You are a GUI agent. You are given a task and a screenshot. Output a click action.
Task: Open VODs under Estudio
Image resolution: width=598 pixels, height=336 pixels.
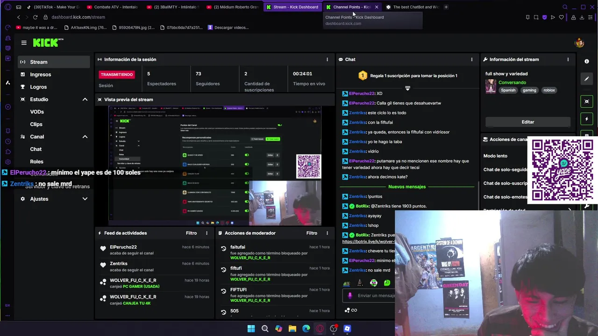point(37,112)
